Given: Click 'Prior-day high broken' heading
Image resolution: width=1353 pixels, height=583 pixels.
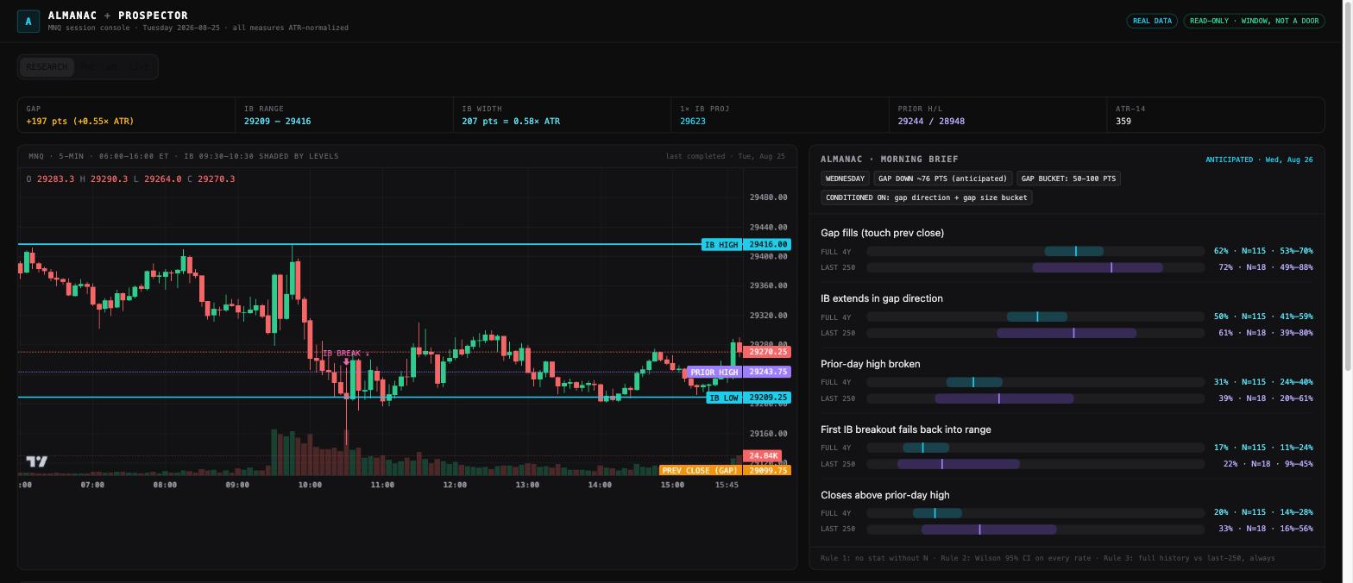Looking at the screenshot, I should (x=870, y=364).
